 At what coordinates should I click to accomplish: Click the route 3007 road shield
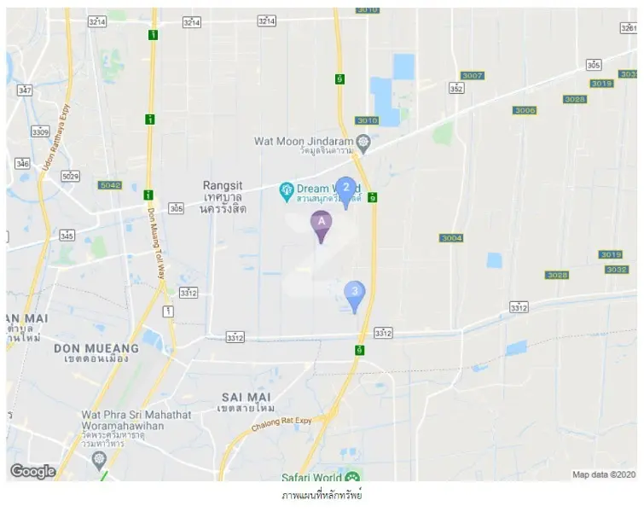[x=473, y=76]
